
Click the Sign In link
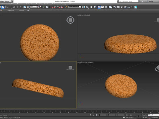tap(151, 1)
